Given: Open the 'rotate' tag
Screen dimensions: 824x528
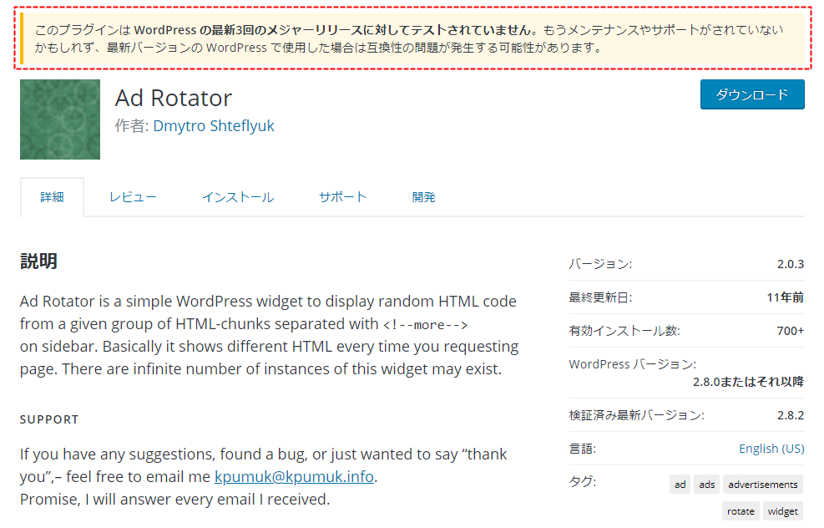Looking at the screenshot, I should pyautogui.click(x=741, y=511).
